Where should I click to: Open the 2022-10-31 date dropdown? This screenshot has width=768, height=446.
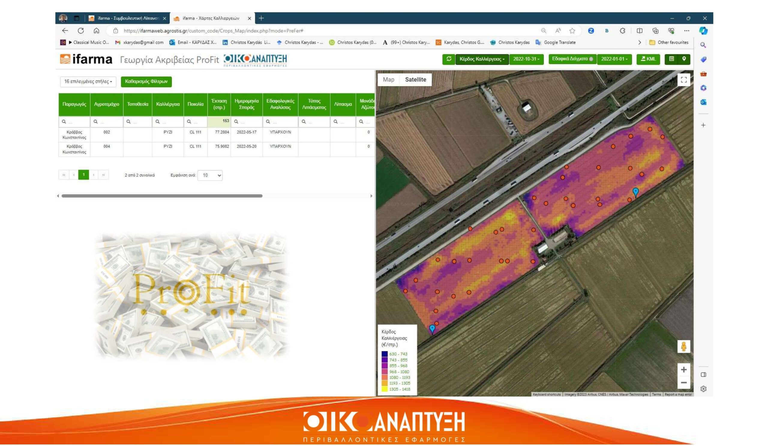[x=526, y=59]
